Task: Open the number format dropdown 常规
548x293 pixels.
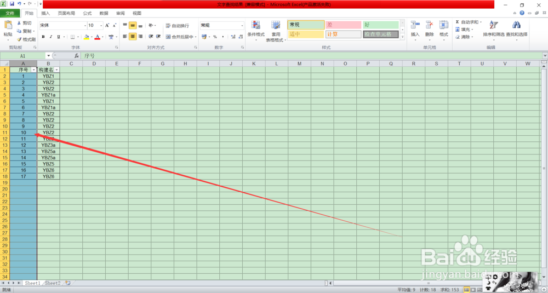Action: point(242,26)
